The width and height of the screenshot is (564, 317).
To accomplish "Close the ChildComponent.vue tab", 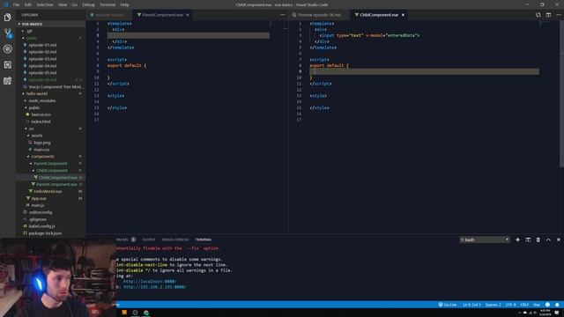I will pos(403,15).
